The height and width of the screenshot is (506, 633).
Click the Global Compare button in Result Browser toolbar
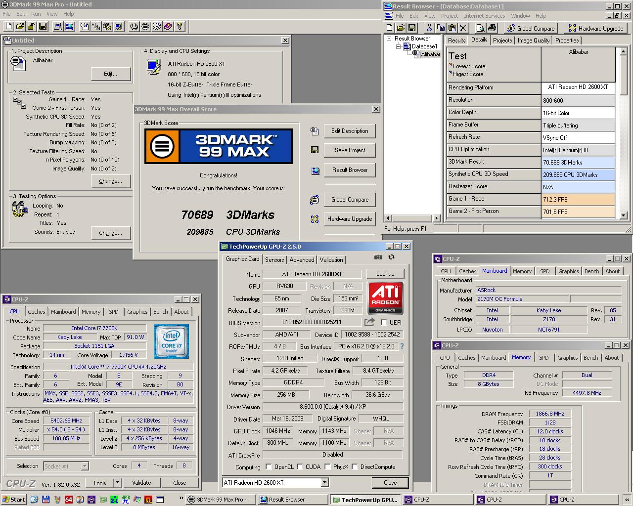tap(531, 28)
